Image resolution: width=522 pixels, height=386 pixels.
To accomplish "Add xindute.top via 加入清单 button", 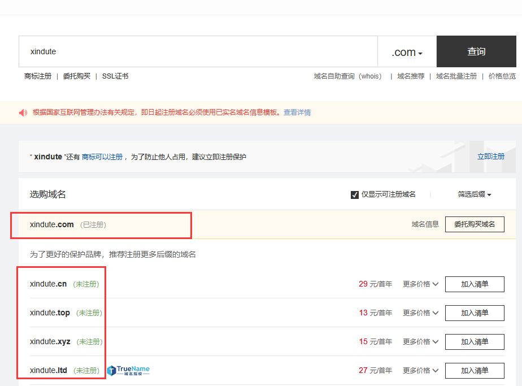I will tap(475, 313).
